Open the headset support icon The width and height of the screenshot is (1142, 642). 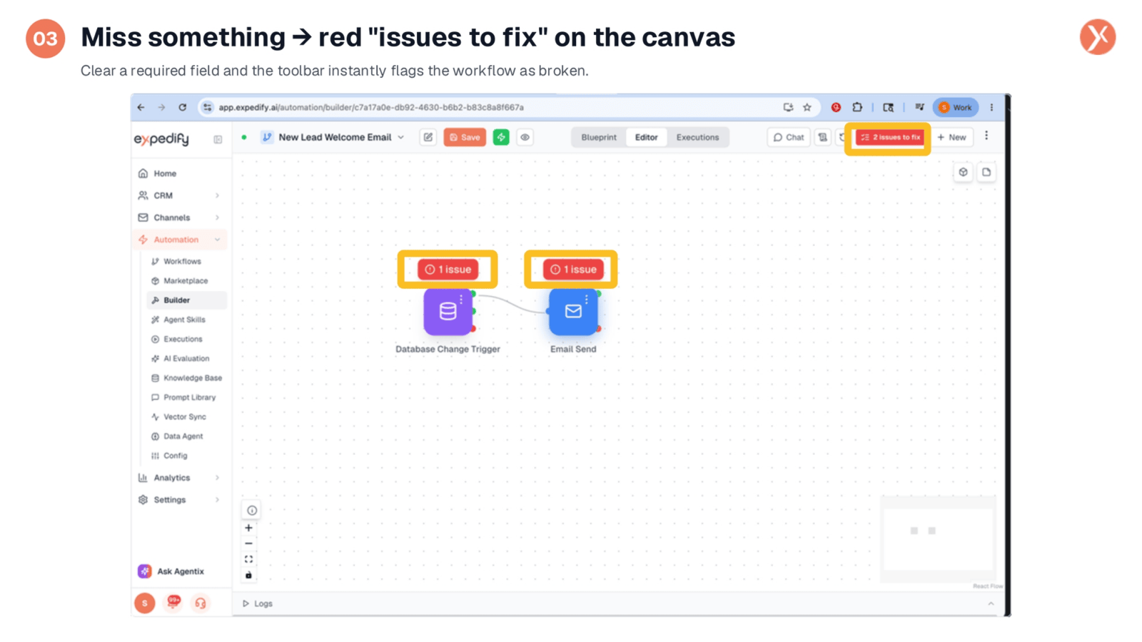(201, 603)
